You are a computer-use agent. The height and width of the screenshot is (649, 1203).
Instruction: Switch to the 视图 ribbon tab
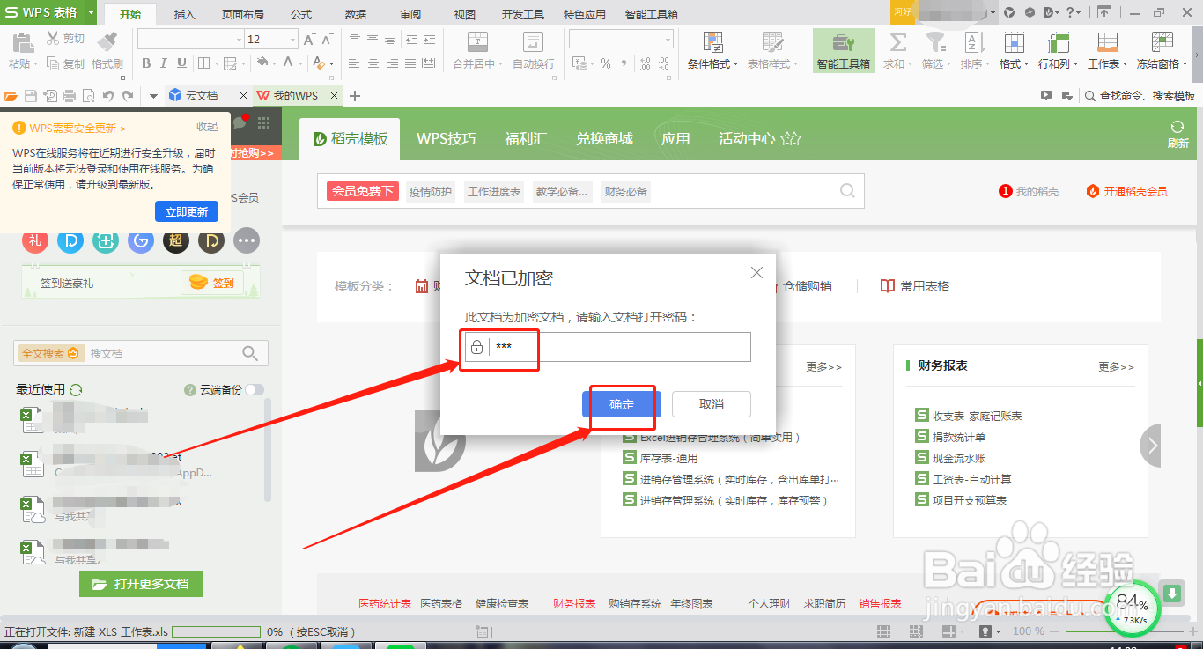465,14
